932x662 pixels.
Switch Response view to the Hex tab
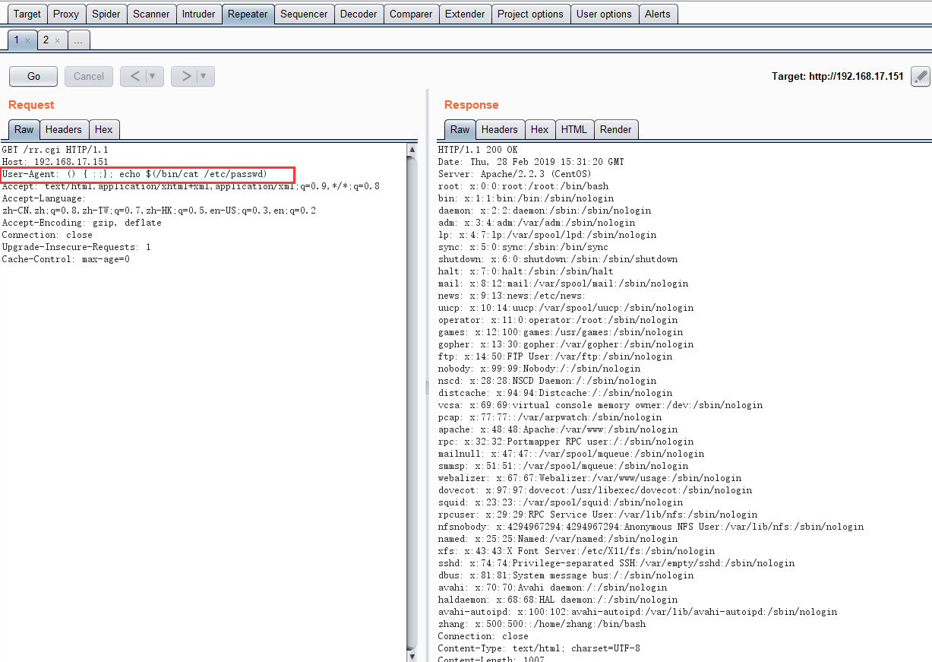540,129
